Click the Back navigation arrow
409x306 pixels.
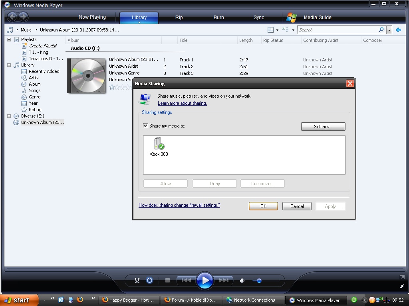click(x=12, y=17)
